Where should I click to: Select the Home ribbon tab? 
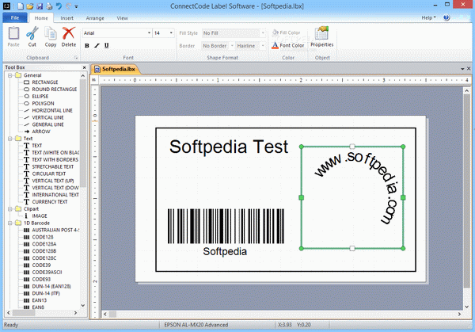[x=41, y=18]
